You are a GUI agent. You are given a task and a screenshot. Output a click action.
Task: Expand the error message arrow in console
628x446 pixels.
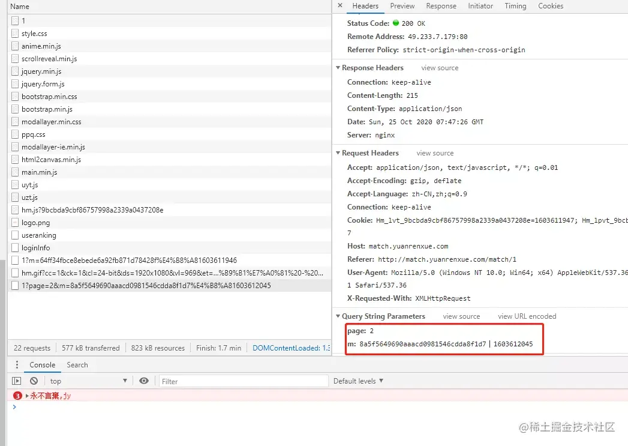pyautogui.click(x=27, y=396)
